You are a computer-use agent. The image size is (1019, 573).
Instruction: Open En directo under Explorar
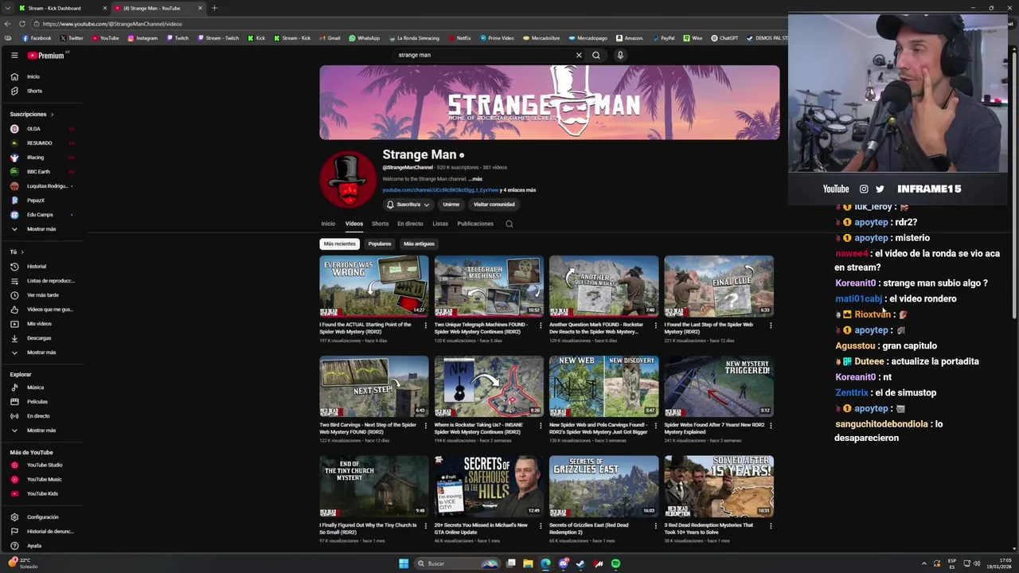point(39,416)
